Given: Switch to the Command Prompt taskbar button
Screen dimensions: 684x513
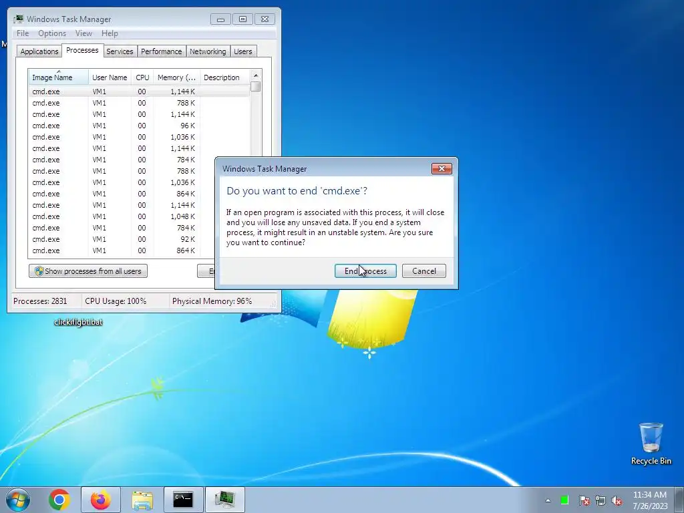Looking at the screenshot, I should pyautogui.click(x=183, y=500).
